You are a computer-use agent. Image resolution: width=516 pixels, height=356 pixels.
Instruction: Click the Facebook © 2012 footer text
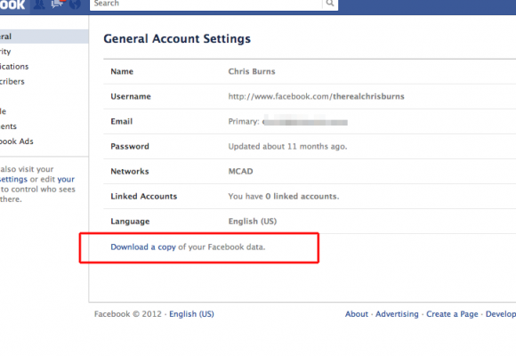pos(128,314)
